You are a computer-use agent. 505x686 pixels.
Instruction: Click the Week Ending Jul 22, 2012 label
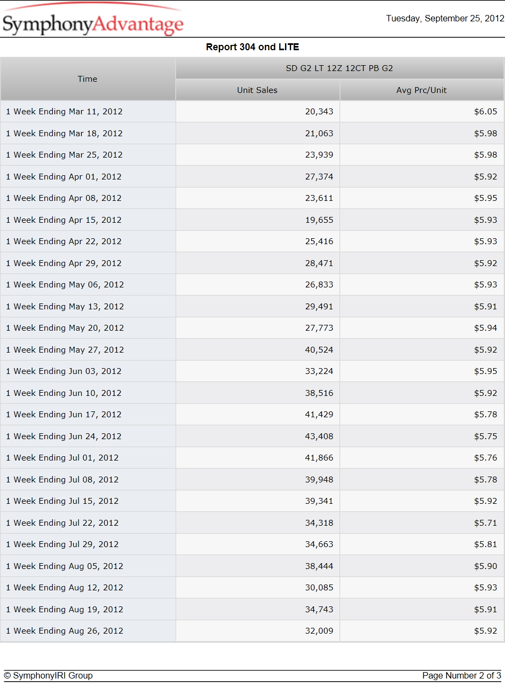(62, 523)
